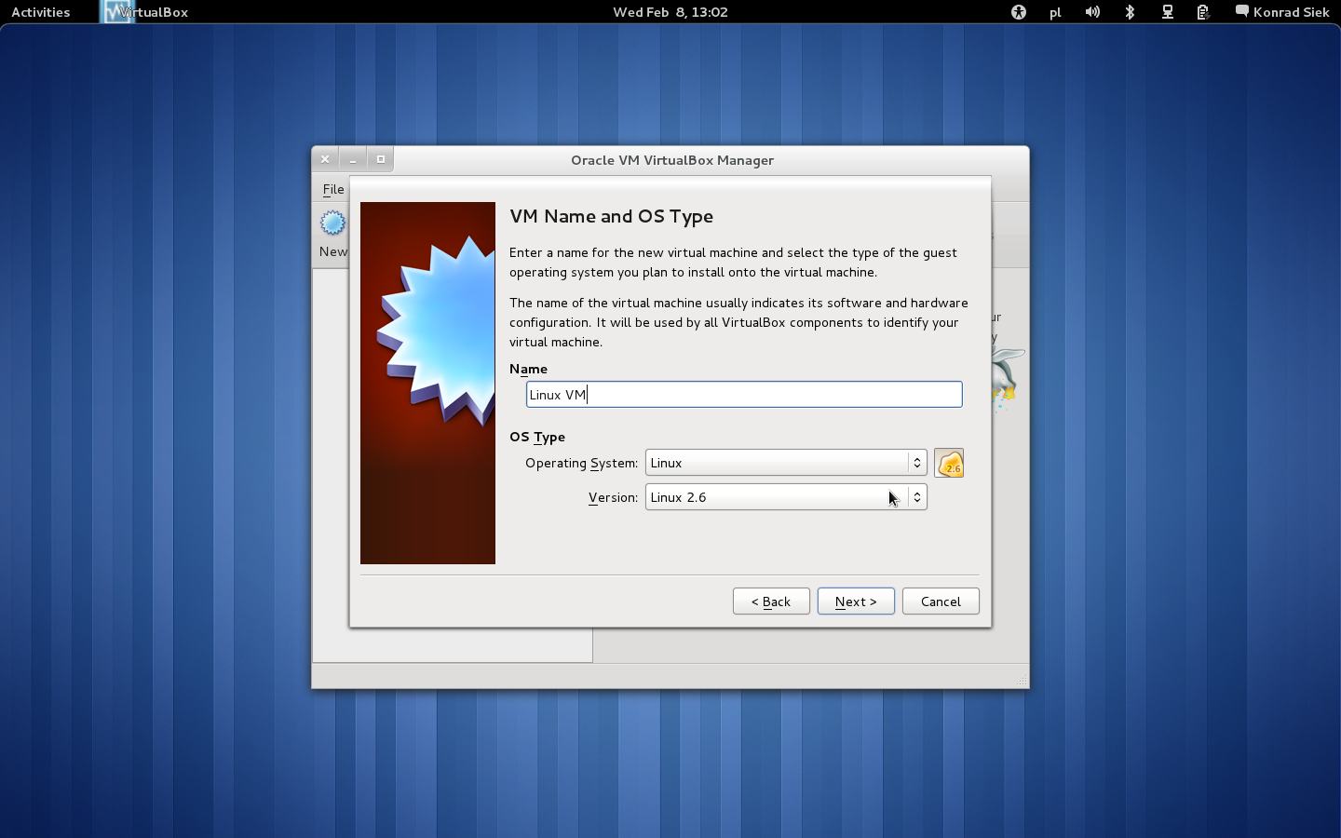Open the clock showing Wed Feb 8, 13:02
This screenshot has width=1341, height=838.
click(670, 12)
